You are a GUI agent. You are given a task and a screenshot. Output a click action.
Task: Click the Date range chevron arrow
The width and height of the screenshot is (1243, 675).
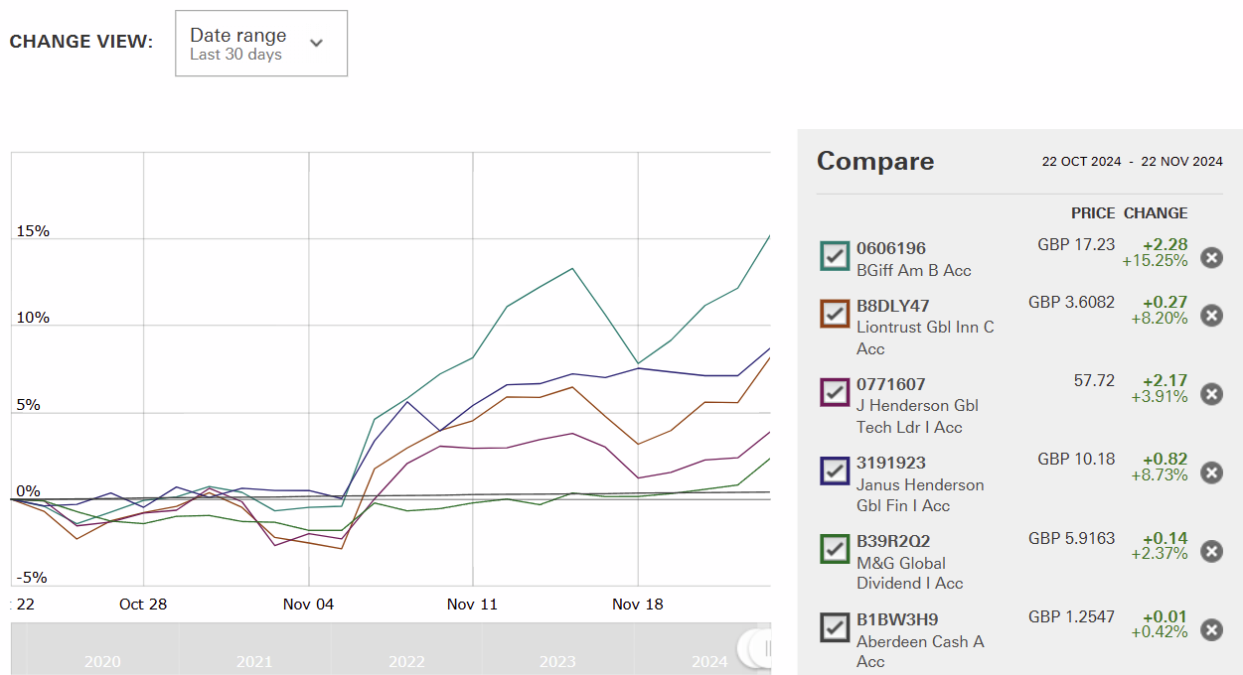[317, 44]
